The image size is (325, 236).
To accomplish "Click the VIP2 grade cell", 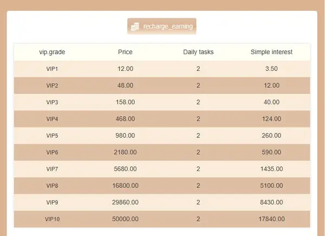I will [x=52, y=86].
